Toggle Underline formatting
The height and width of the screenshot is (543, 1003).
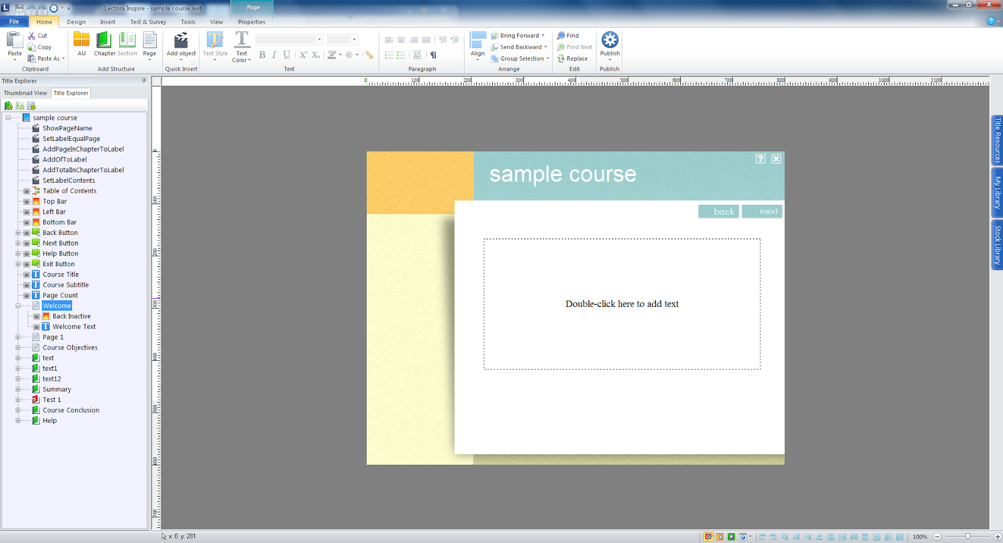click(286, 55)
